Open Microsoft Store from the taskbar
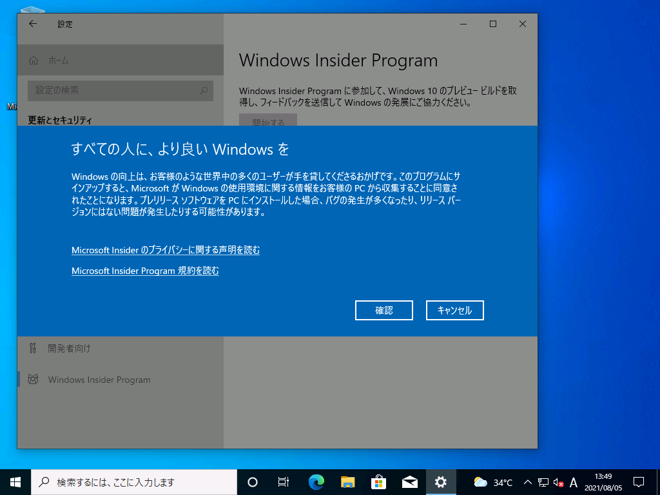 tap(378, 482)
